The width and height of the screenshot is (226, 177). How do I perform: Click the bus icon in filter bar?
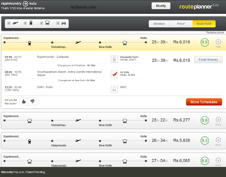point(47,23)
